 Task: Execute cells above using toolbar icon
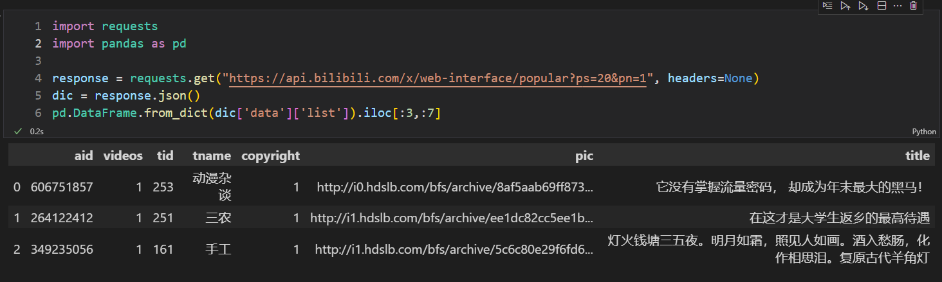click(x=845, y=6)
